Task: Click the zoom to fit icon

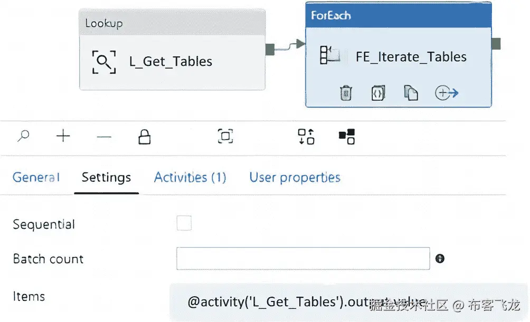Action: coord(225,136)
